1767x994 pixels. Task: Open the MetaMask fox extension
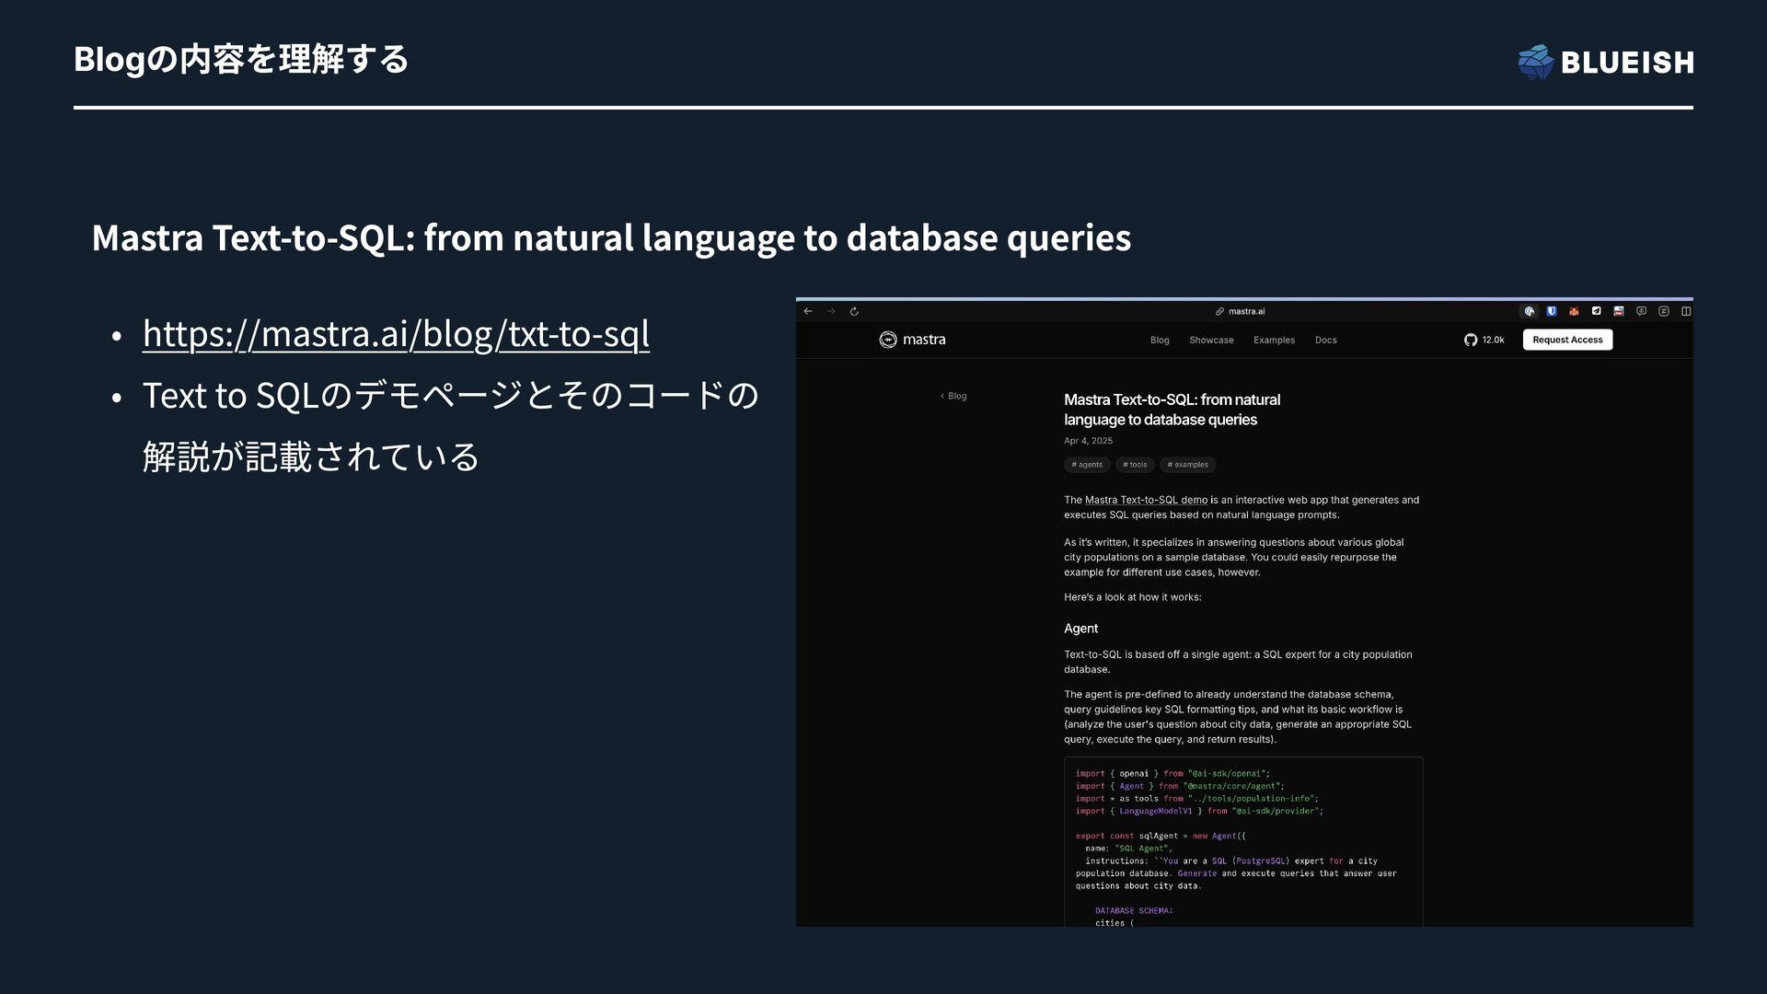click(x=1574, y=311)
